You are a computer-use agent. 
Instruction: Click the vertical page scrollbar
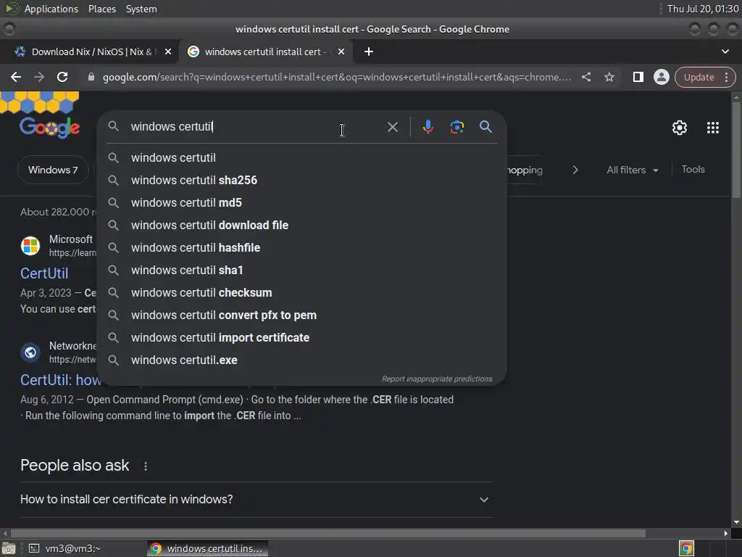click(x=736, y=152)
